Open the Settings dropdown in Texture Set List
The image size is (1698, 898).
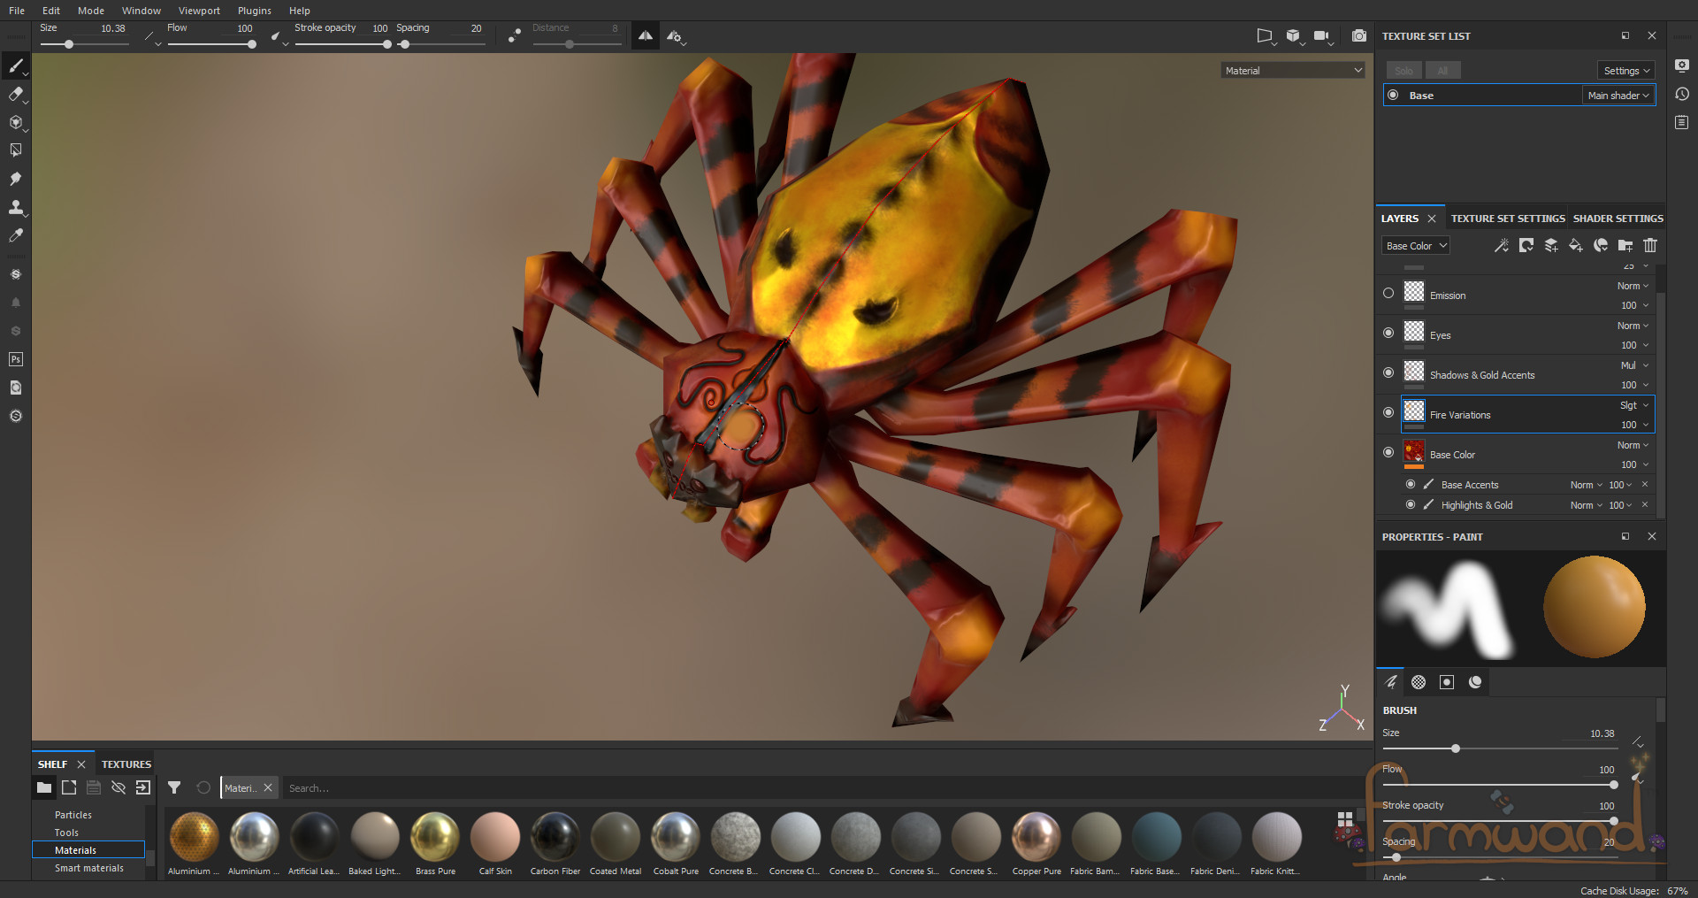pos(1626,71)
